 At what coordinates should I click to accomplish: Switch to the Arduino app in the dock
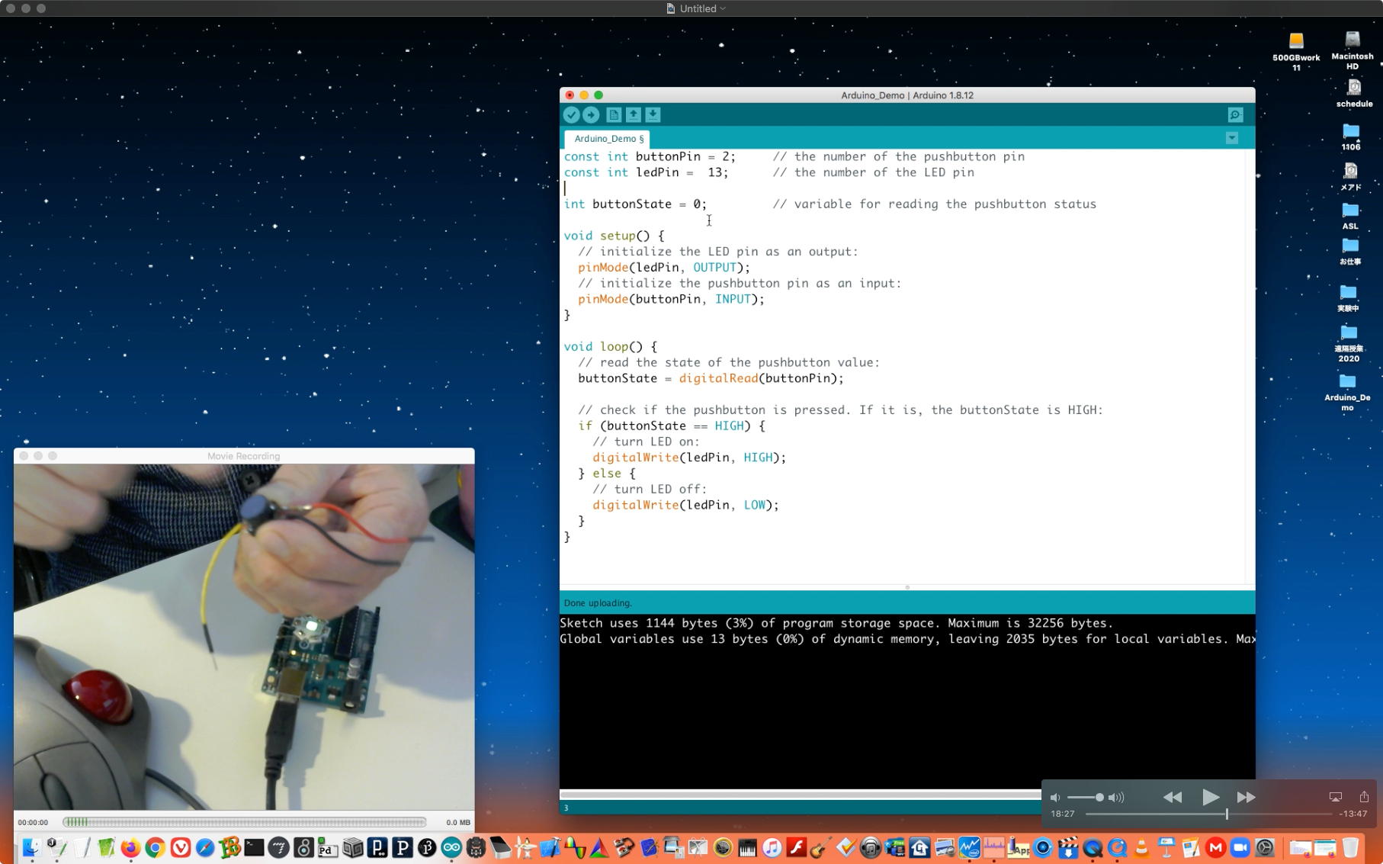[451, 847]
